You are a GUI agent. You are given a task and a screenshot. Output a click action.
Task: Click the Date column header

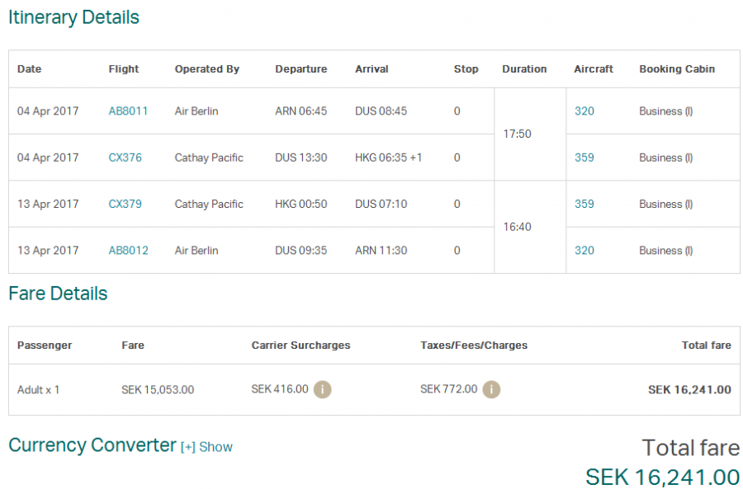[x=29, y=69]
